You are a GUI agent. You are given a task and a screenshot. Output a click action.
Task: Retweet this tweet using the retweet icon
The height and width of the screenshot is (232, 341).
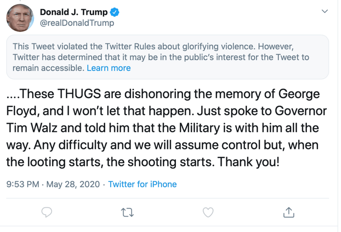[127, 213]
